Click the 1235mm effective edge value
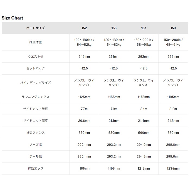Viewport: 190px width, 190px height. pyautogui.click(x=173, y=169)
